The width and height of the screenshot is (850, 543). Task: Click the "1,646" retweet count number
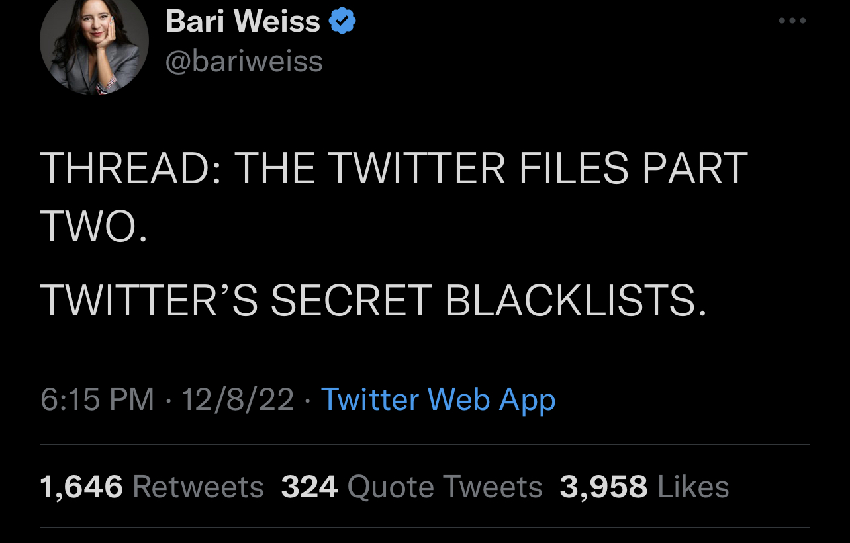coord(81,487)
